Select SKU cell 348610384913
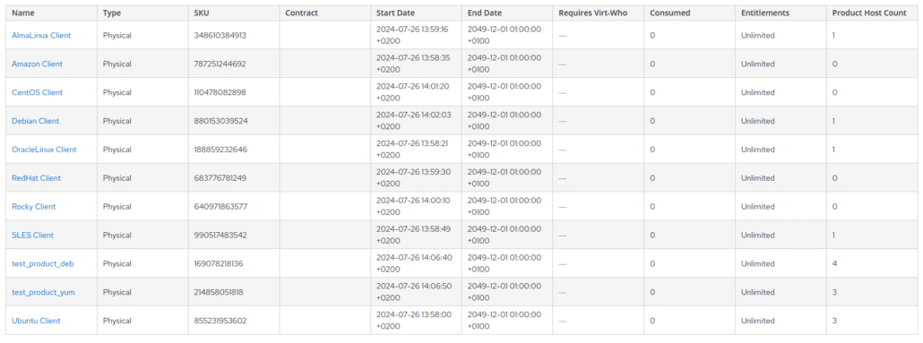The image size is (923, 343). [x=220, y=35]
